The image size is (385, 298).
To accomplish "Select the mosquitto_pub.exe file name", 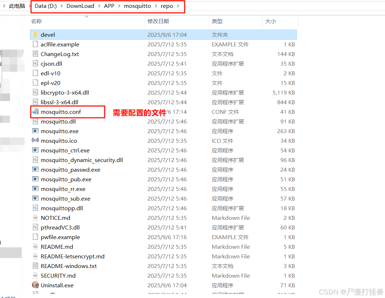I will pos(66,179).
